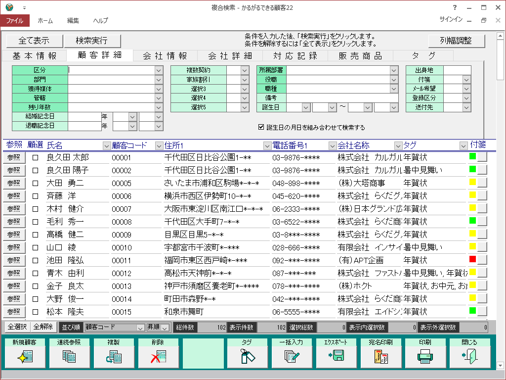Image resolution: width=506 pixels, height=380 pixels.
Task: Open the タグ tag icon button
Action: [247, 353]
